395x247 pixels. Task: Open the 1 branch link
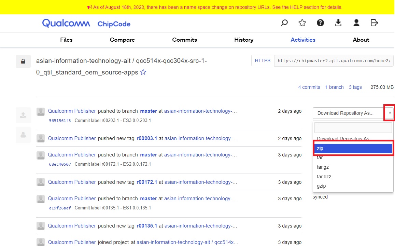click(x=334, y=87)
